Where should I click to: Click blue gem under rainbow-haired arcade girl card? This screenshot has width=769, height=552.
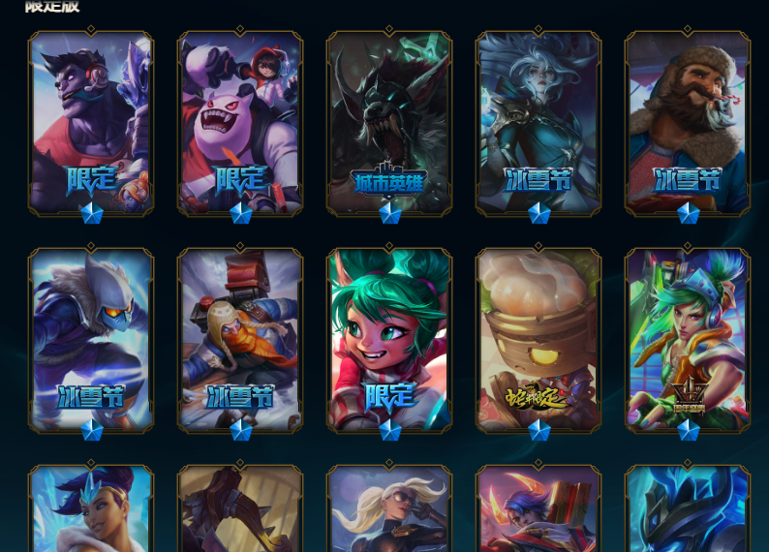(x=688, y=429)
